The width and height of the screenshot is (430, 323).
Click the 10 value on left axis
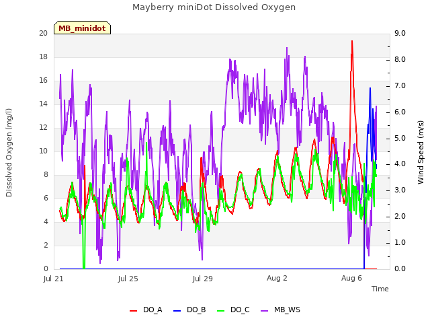[x=43, y=151]
